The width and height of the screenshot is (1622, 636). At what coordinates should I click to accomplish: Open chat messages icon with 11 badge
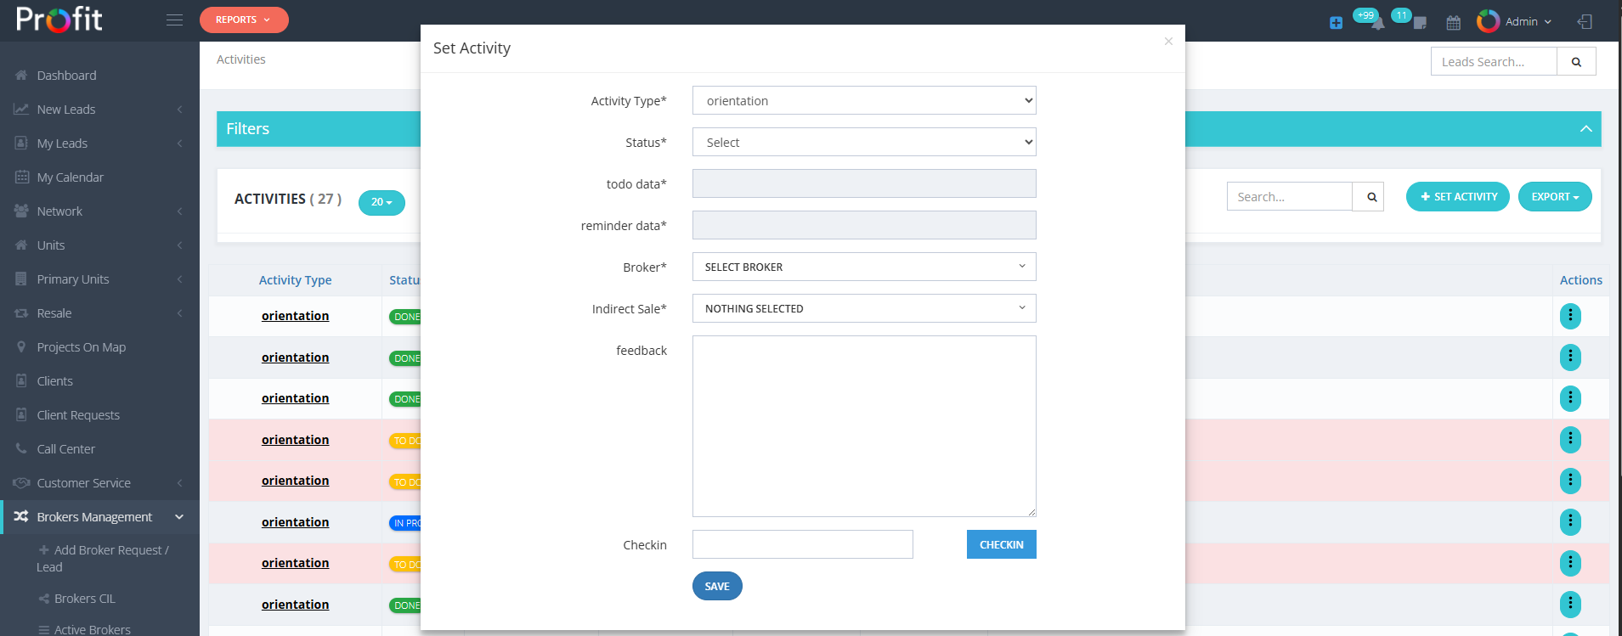1420,23
